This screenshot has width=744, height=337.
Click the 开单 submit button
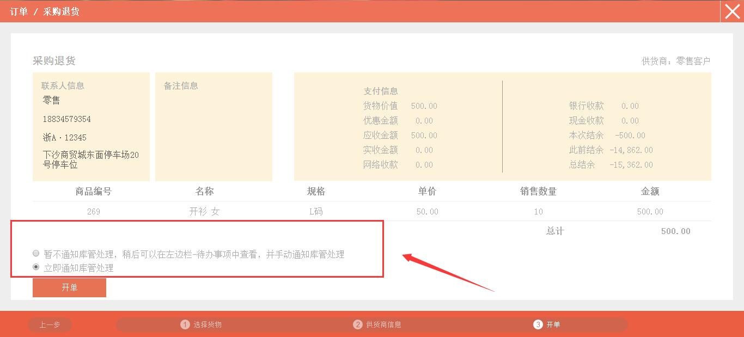click(69, 287)
